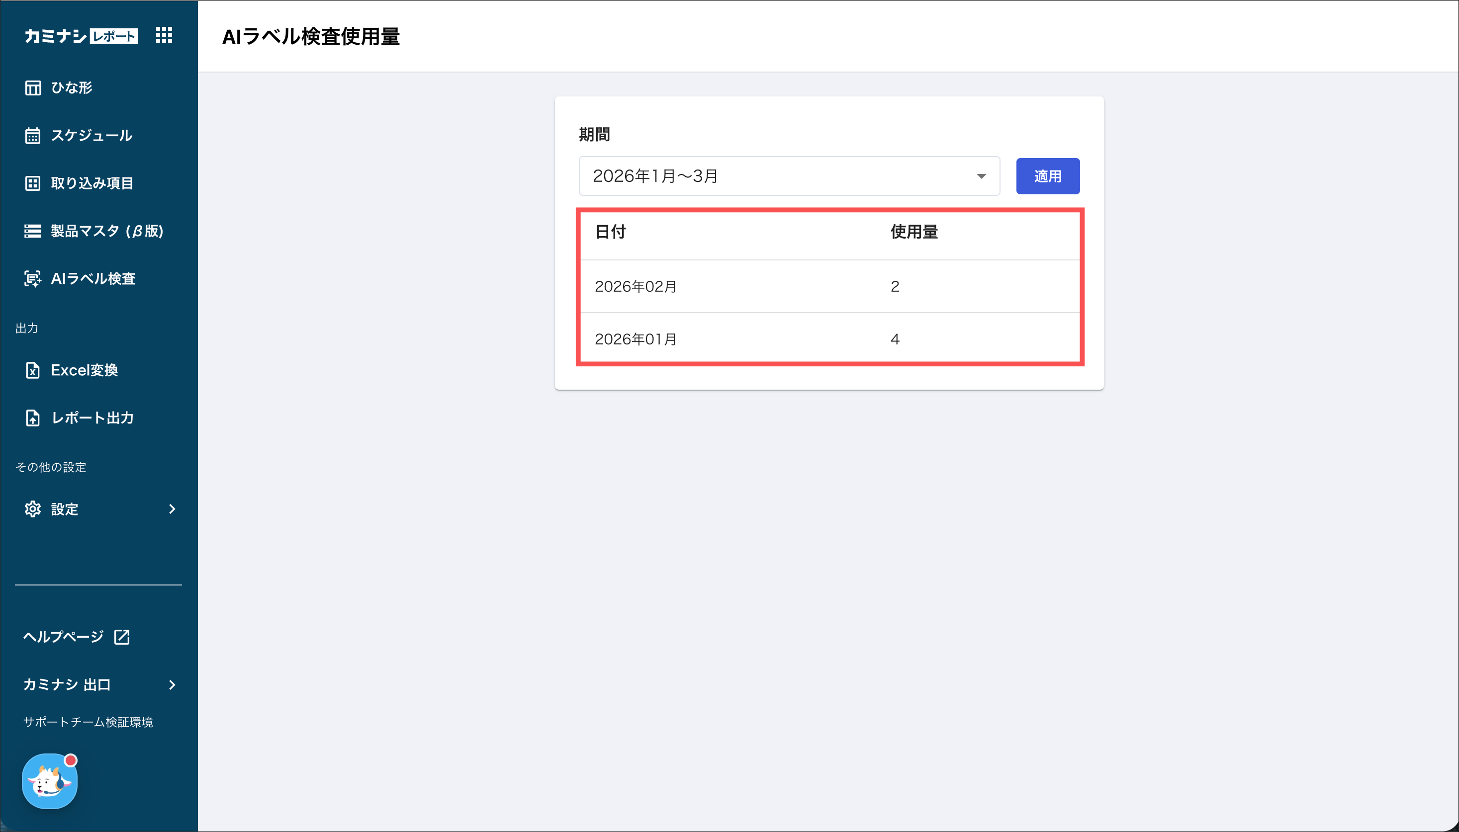Click the 2026年02月 usage row
The width and height of the screenshot is (1459, 832).
click(x=829, y=287)
